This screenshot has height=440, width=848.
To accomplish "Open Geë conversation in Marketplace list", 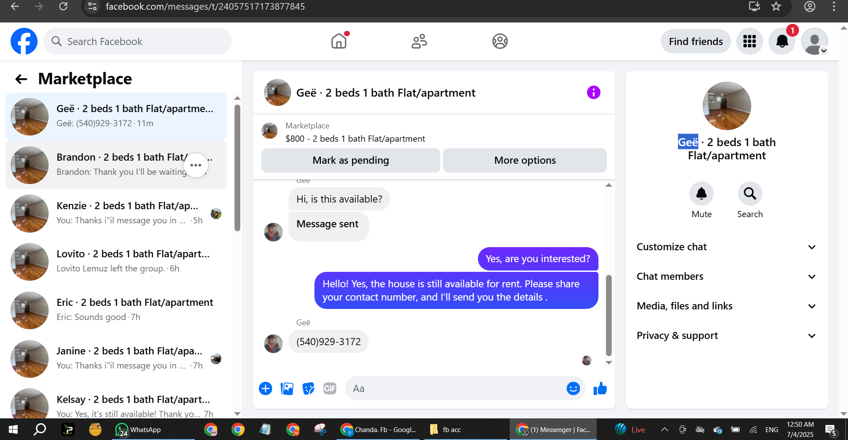I will click(x=116, y=117).
